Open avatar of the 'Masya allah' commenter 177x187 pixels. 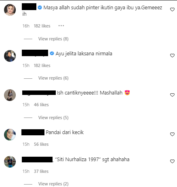click(10, 10)
